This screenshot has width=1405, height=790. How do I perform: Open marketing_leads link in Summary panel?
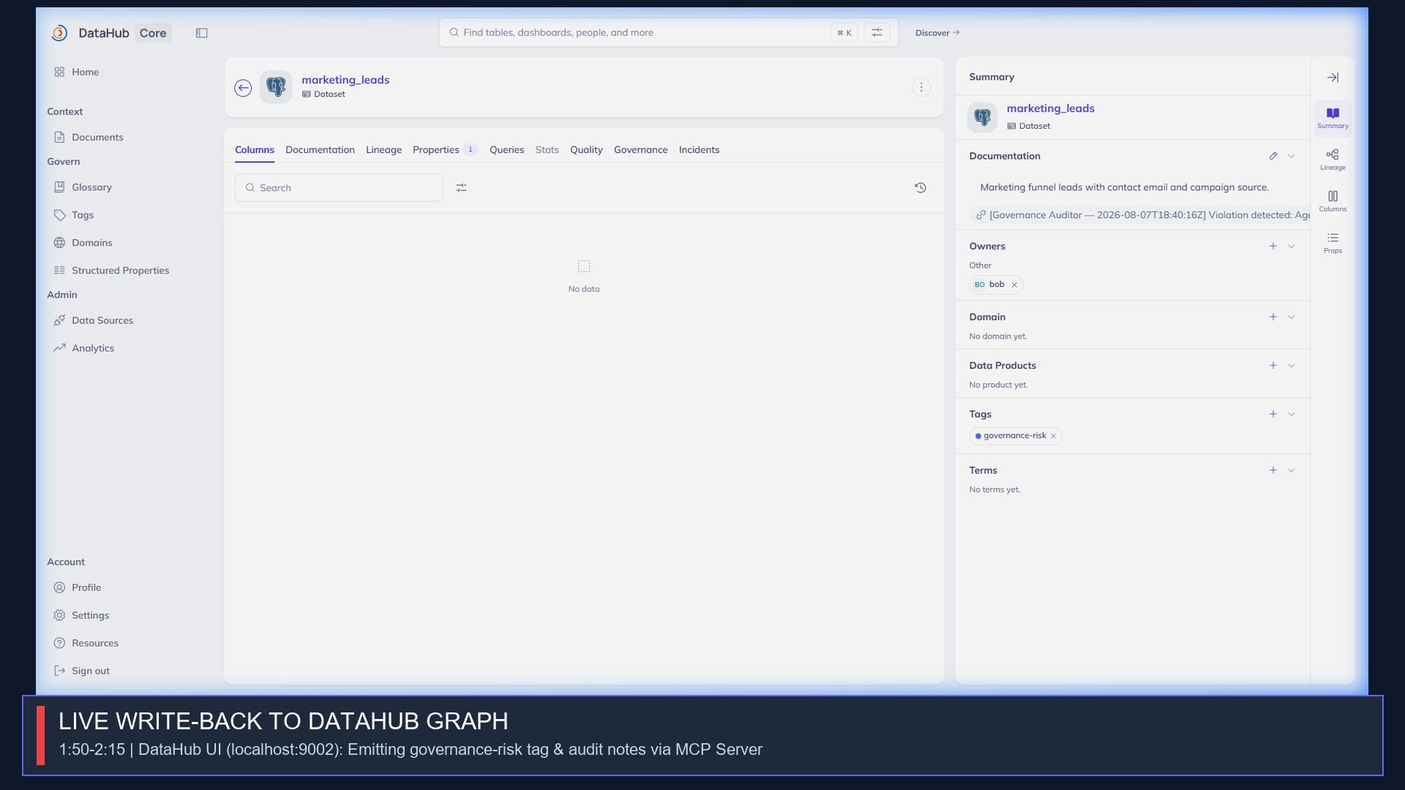tap(1050, 108)
